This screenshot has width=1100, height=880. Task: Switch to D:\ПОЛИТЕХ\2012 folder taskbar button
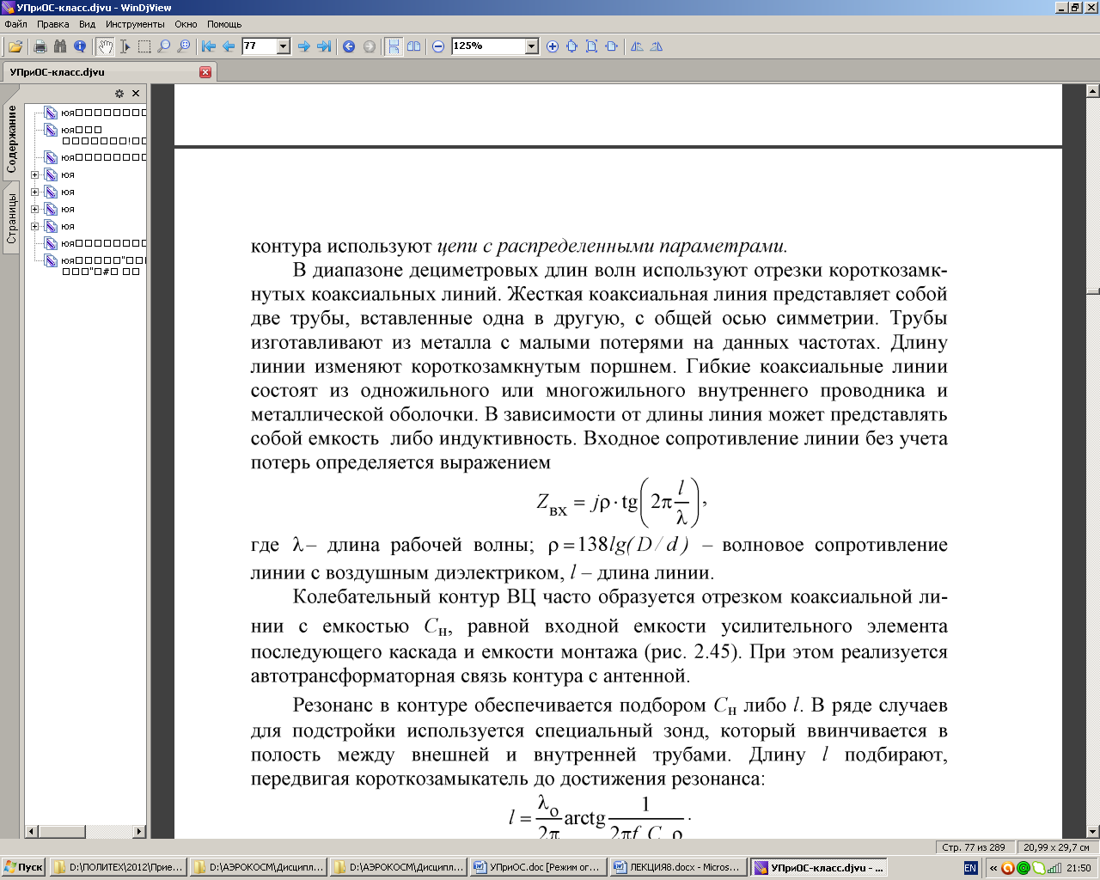tap(118, 868)
